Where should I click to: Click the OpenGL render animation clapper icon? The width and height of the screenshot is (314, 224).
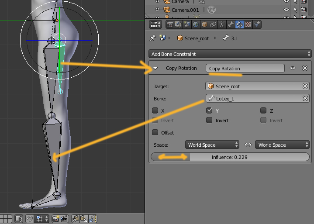64,218
